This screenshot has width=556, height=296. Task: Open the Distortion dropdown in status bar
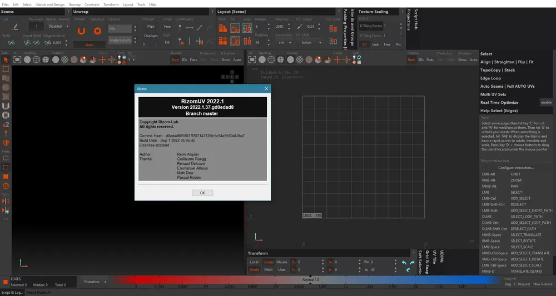[95, 282]
